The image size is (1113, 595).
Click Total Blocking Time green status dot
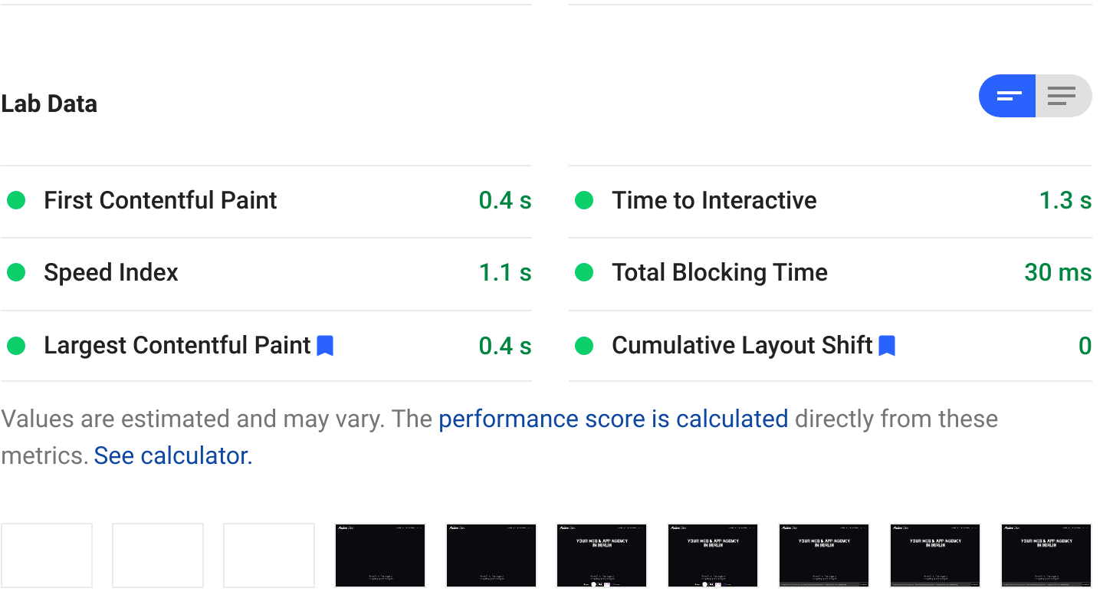[x=584, y=273]
